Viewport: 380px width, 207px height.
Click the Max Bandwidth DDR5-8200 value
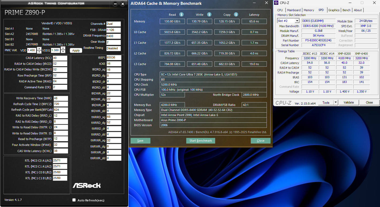[318, 26]
